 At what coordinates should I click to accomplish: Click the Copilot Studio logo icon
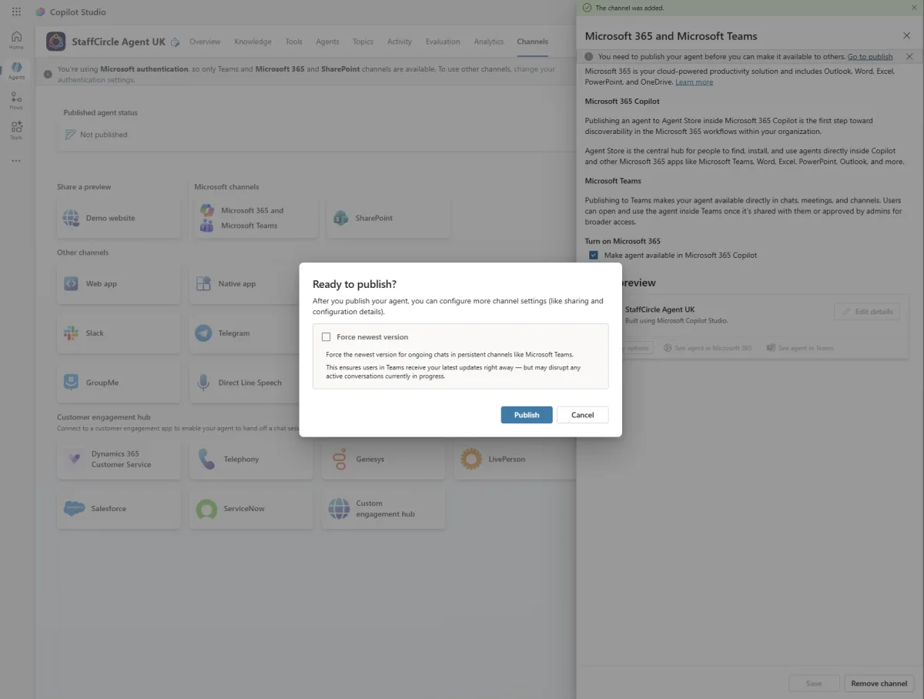[40, 12]
